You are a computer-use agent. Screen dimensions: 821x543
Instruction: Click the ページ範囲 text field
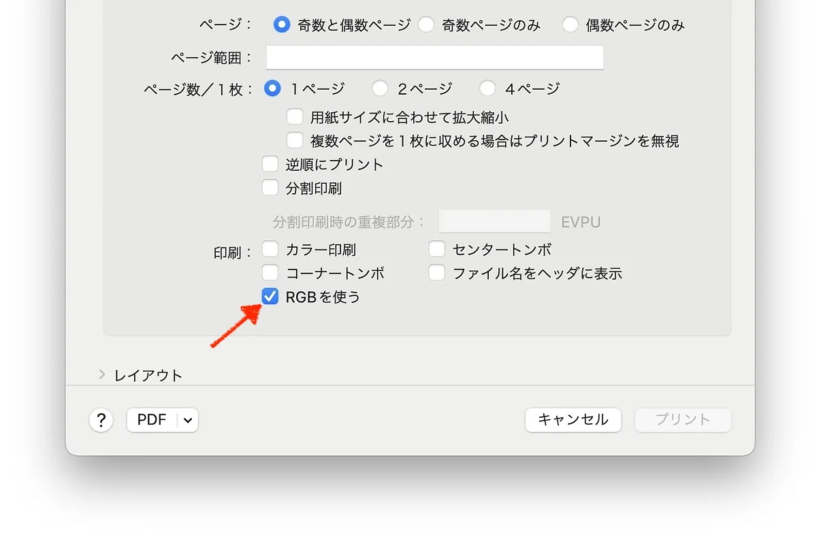[434, 57]
